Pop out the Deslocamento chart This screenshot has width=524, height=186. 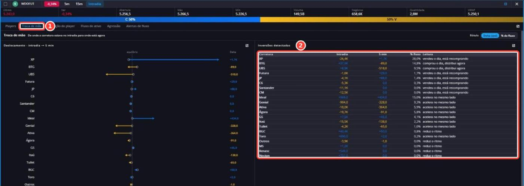click(x=247, y=46)
